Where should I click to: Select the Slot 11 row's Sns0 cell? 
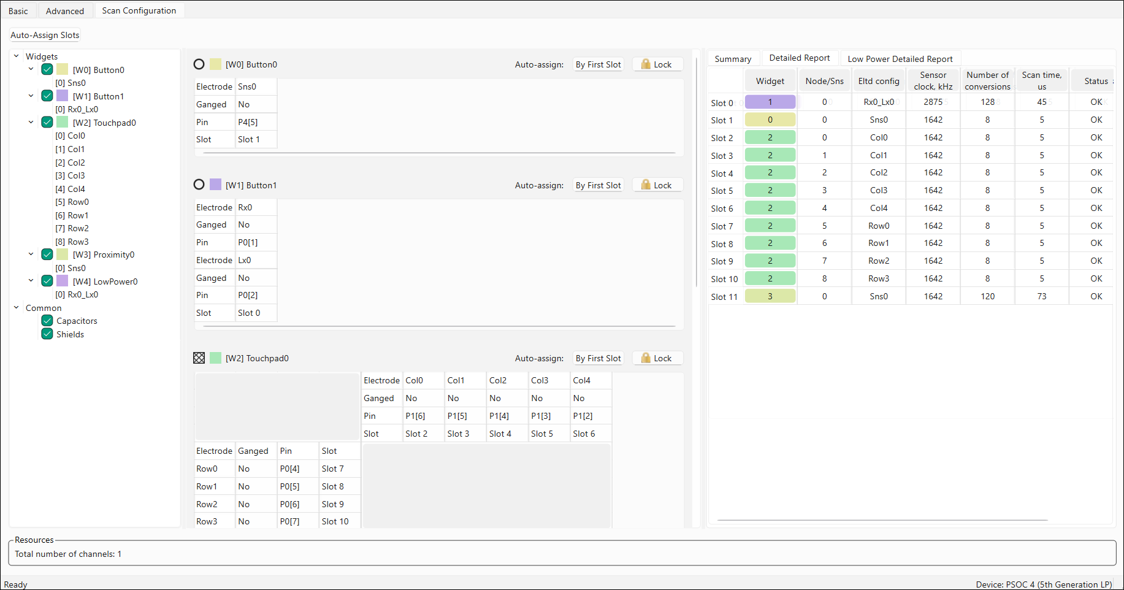(878, 296)
